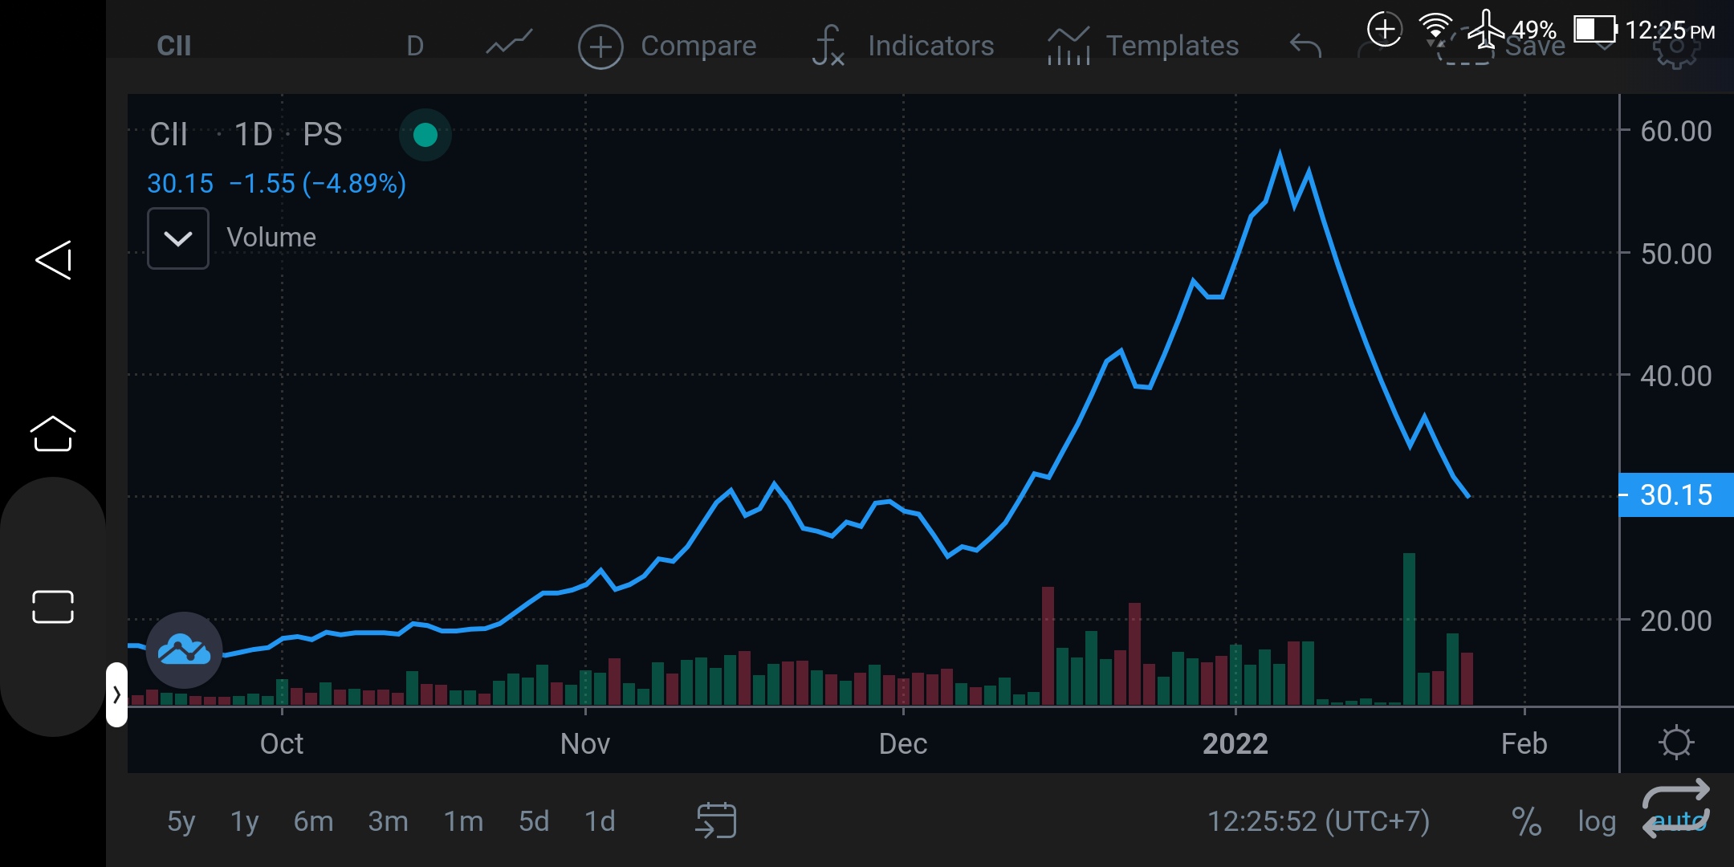The height and width of the screenshot is (867, 1734).
Task: Open indicator Templates
Action: 1143,46
